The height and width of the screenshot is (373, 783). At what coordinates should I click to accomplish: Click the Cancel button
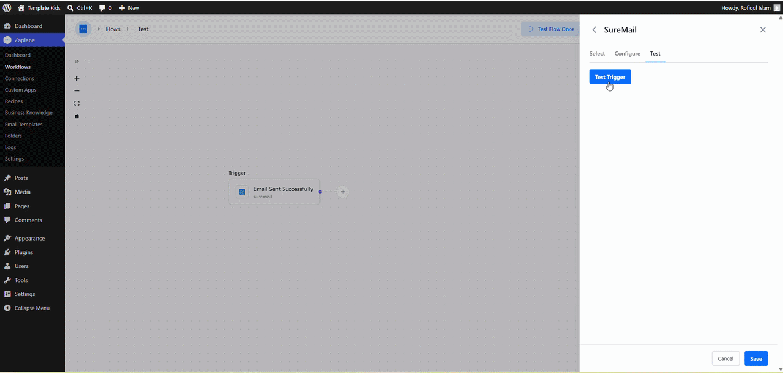725,358
